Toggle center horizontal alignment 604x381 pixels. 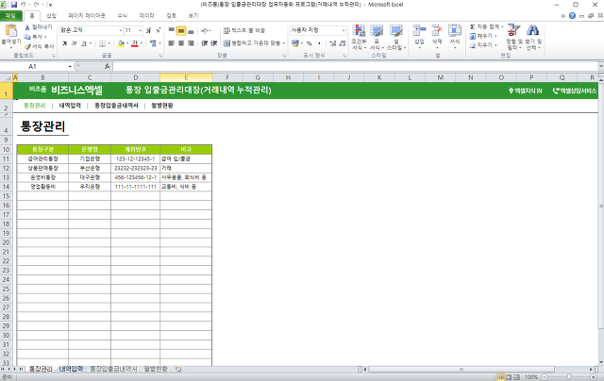pos(181,43)
